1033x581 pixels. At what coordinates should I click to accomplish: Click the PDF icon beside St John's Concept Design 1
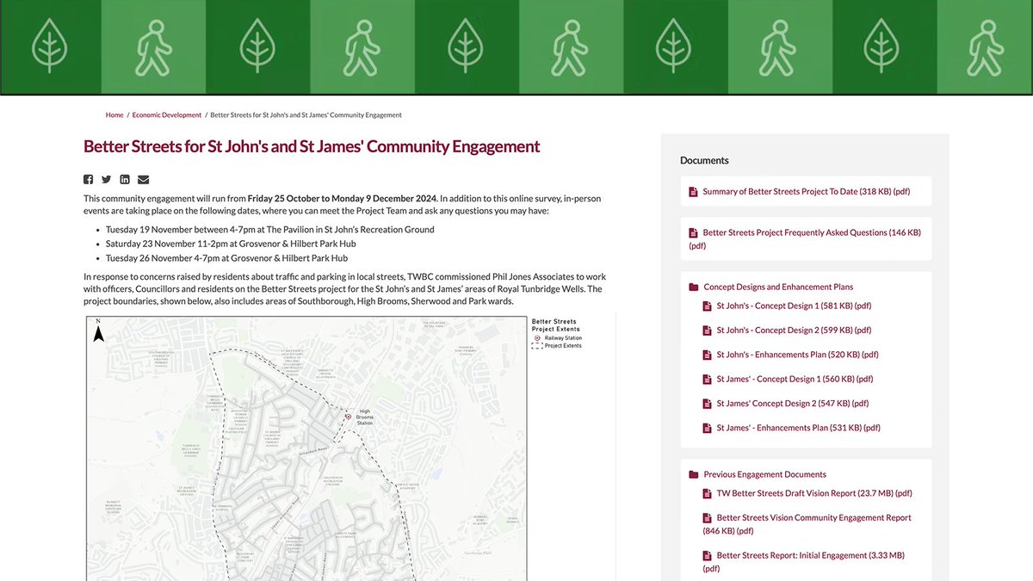coord(708,306)
